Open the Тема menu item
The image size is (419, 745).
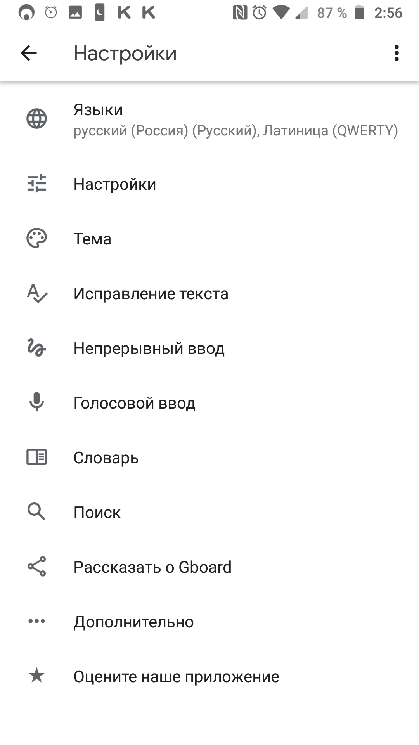coord(92,239)
